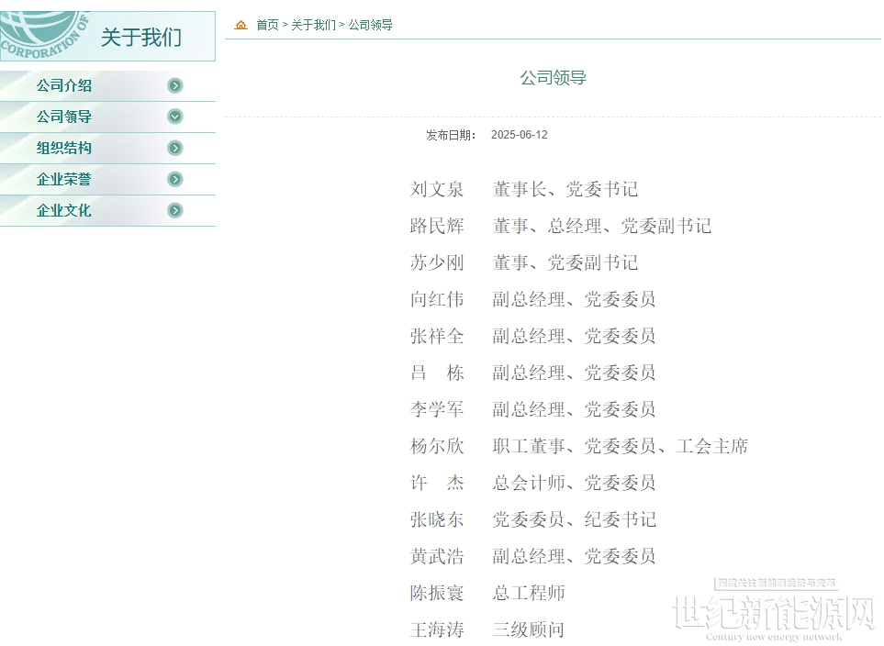
Task: Click the name 刘文泉 in the list
Action: click(437, 189)
